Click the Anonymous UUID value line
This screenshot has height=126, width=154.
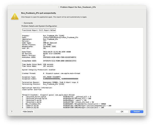click(x=60, y=57)
